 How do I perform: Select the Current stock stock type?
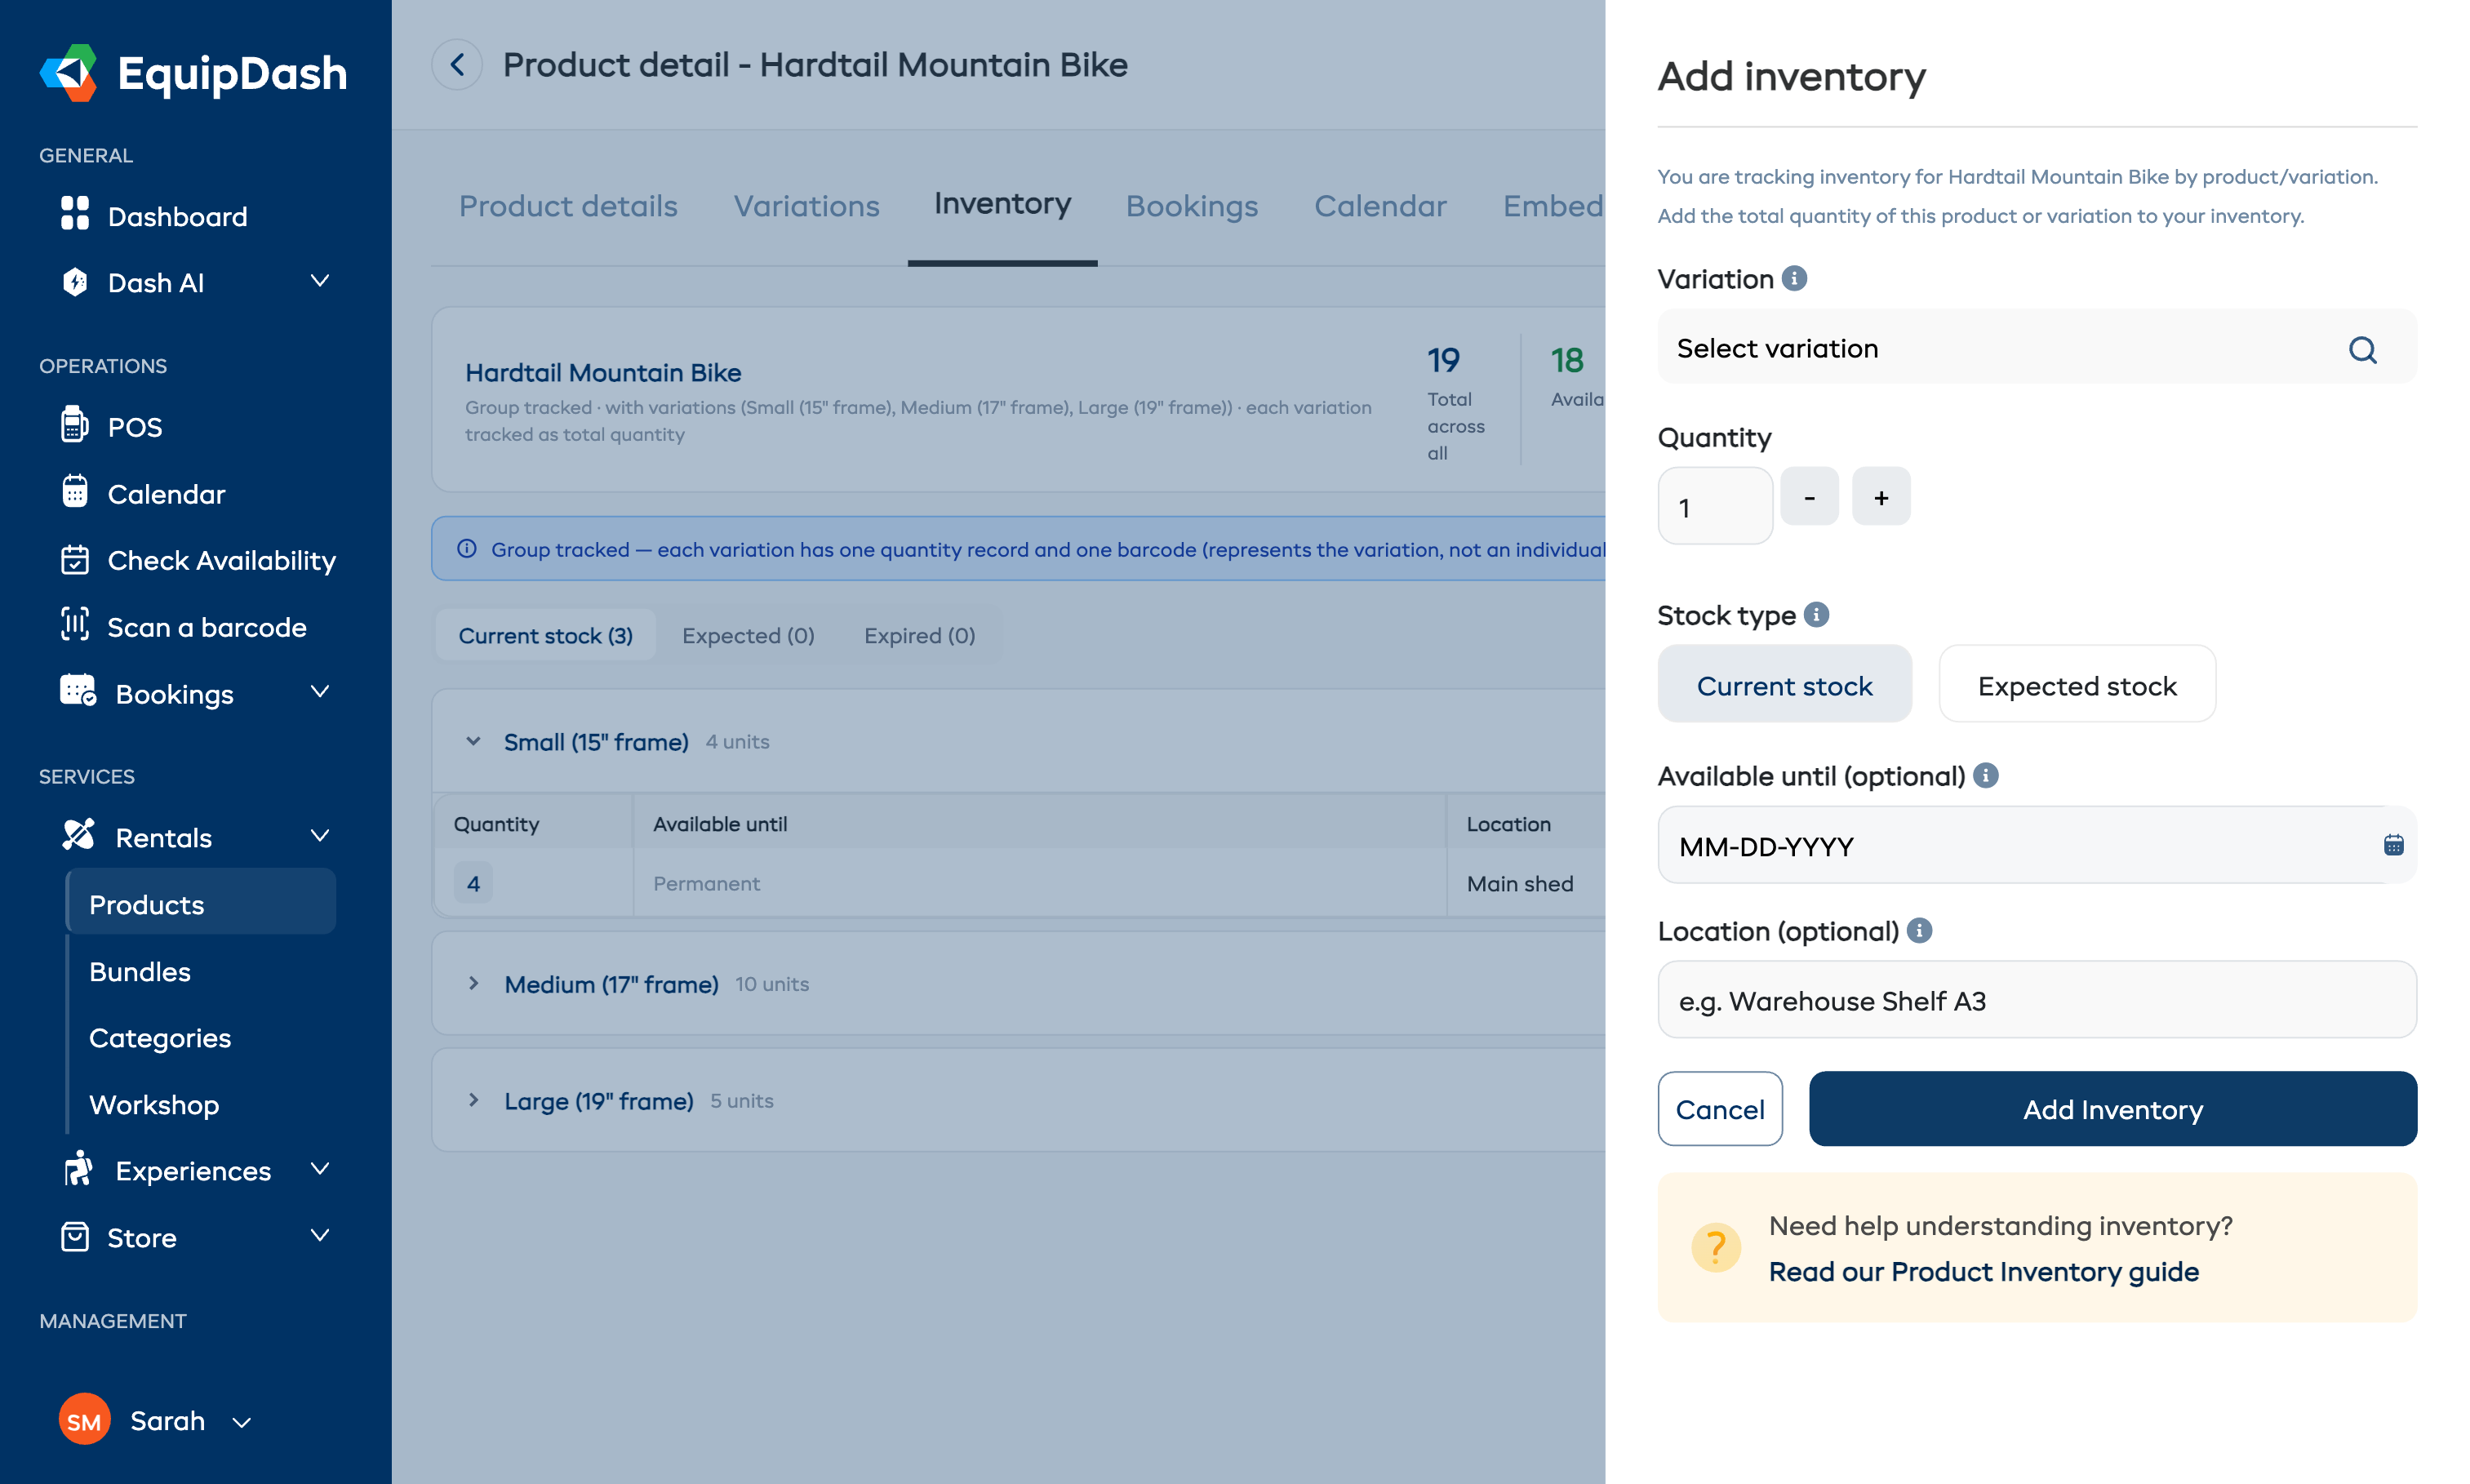pyautogui.click(x=1784, y=685)
